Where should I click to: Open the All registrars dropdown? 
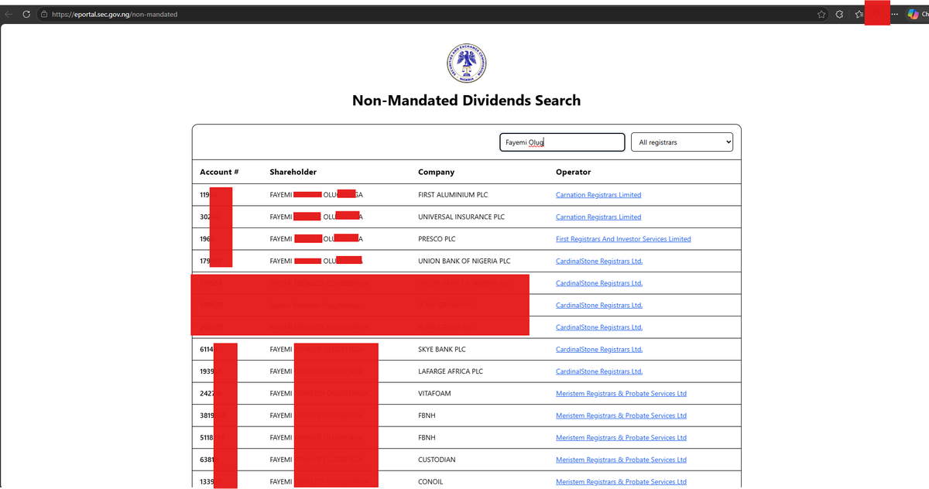coord(682,142)
